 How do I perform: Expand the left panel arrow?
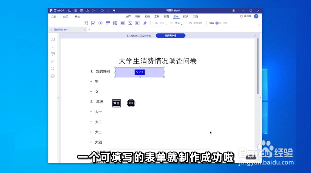[x=58, y=98]
